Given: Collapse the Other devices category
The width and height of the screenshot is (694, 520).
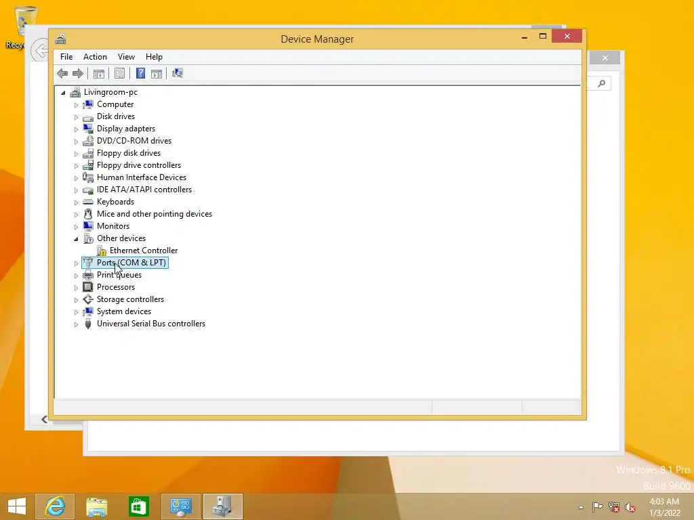Looking at the screenshot, I should pyautogui.click(x=76, y=239).
